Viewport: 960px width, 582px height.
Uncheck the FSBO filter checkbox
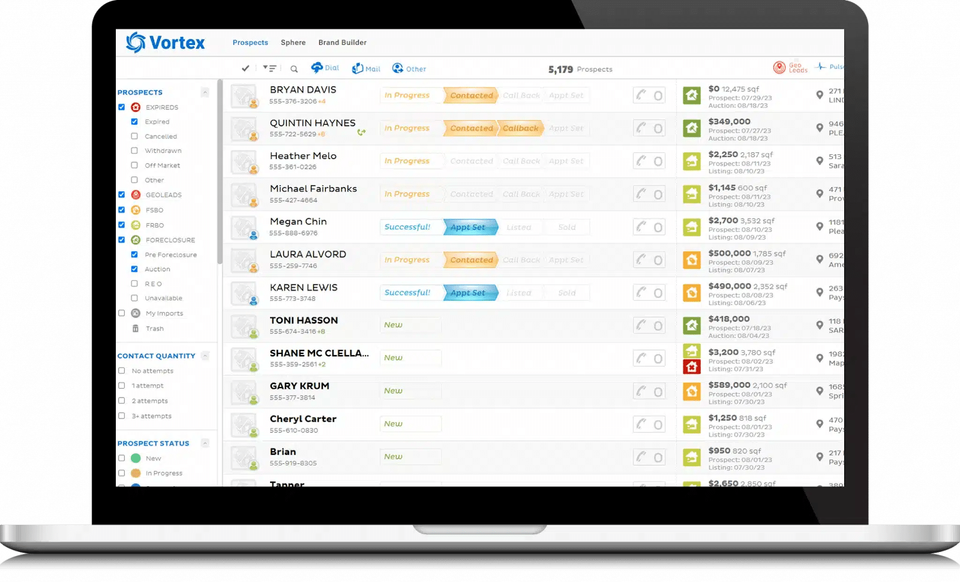[x=122, y=210]
